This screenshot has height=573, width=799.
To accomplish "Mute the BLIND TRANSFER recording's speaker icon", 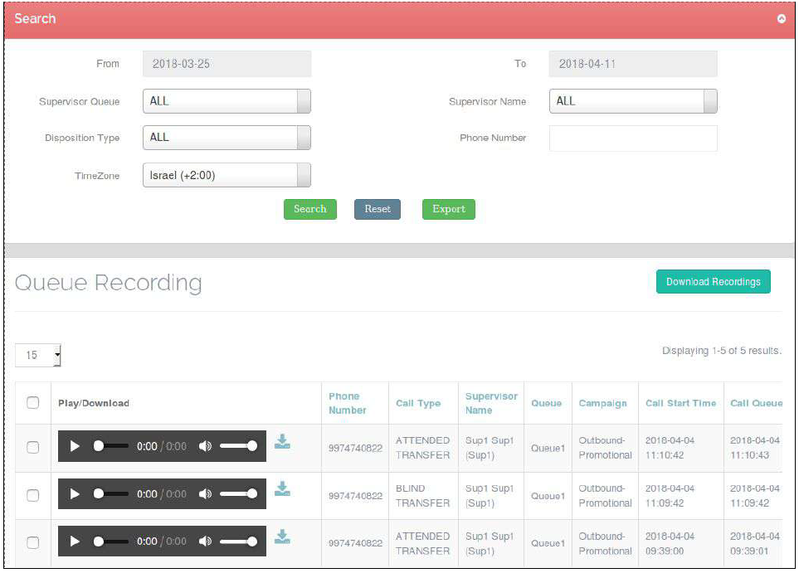I will (x=205, y=494).
